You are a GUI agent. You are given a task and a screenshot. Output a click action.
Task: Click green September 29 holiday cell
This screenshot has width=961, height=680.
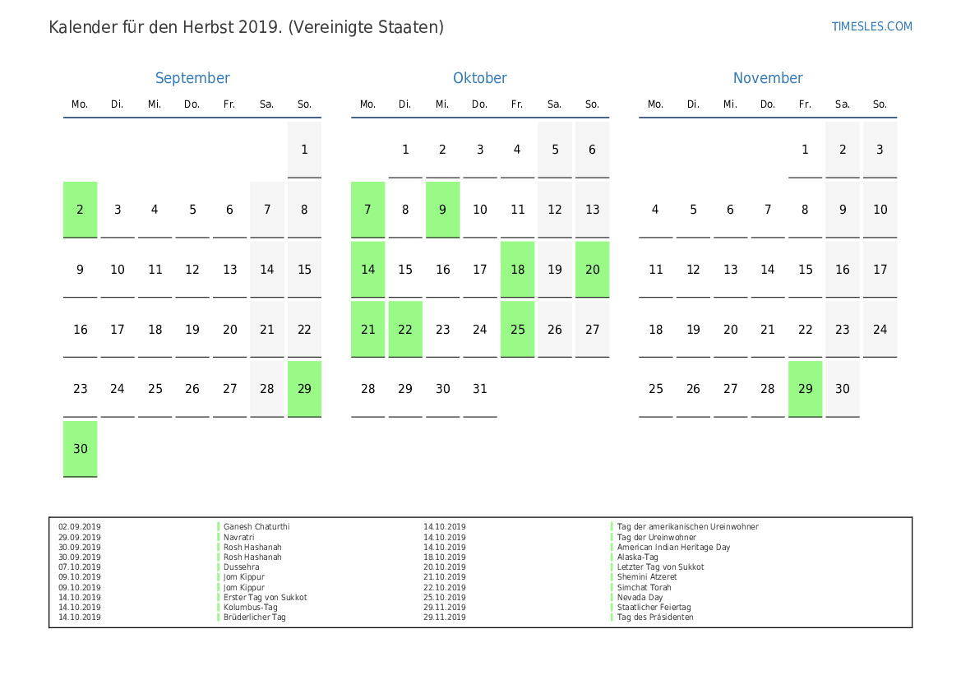coord(304,389)
